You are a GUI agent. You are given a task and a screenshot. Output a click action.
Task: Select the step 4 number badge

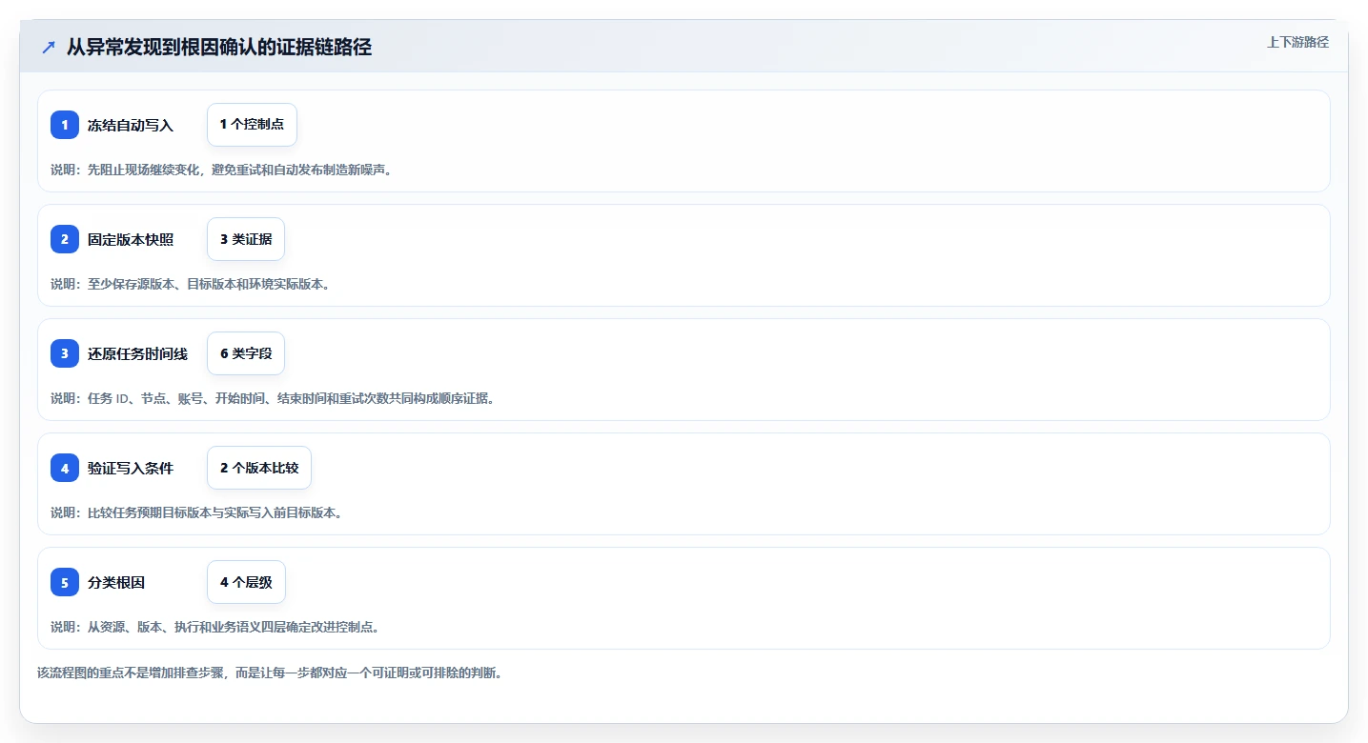(x=65, y=468)
